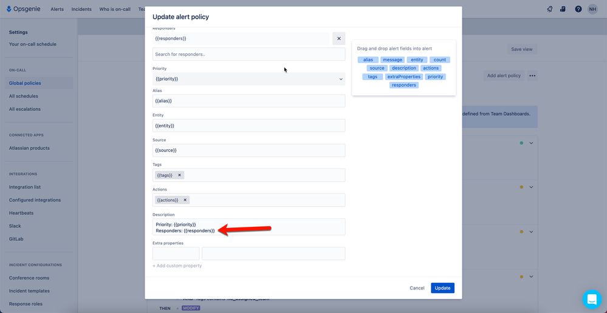The height and width of the screenshot is (313, 607).
Task: Select the source field chip
Action: click(x=377, y=68)
